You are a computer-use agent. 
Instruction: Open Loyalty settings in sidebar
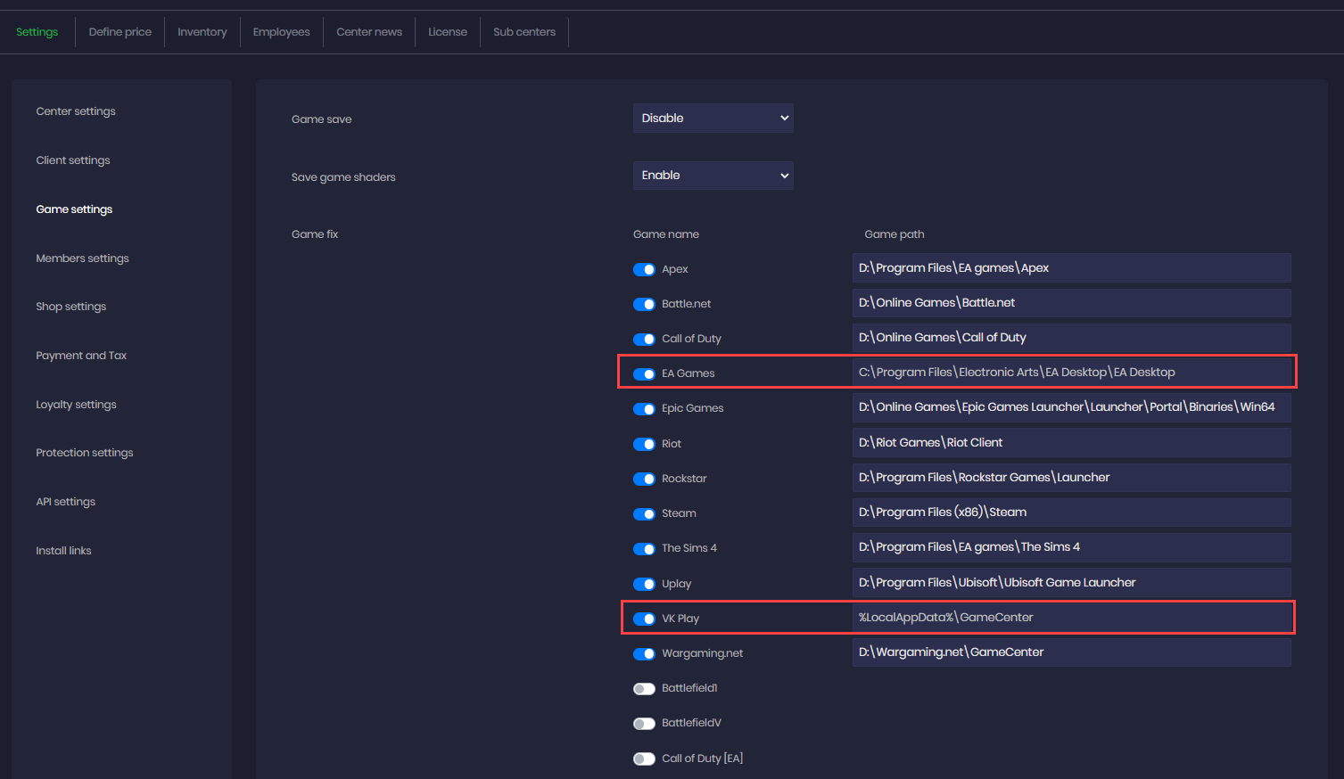pyautogui.click(x=77, y=405)
